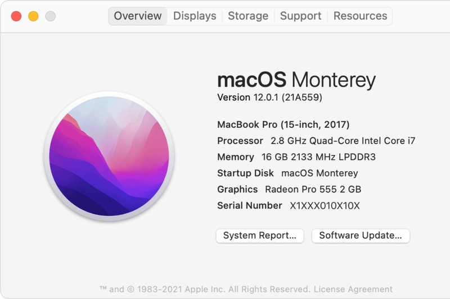The image size is (450, 299).
Task: Open the Storage tab
Action: [x=248, y=16]
